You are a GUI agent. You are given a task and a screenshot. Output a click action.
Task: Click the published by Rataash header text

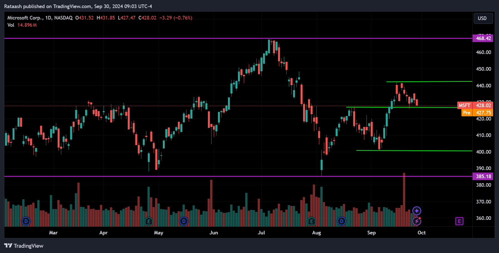coord(78,6)
